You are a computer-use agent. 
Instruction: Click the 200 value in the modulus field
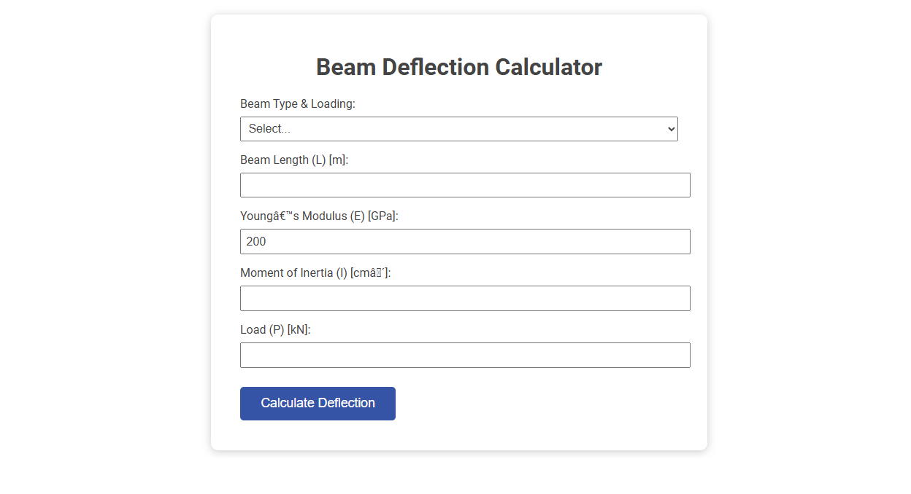(260, 241)
